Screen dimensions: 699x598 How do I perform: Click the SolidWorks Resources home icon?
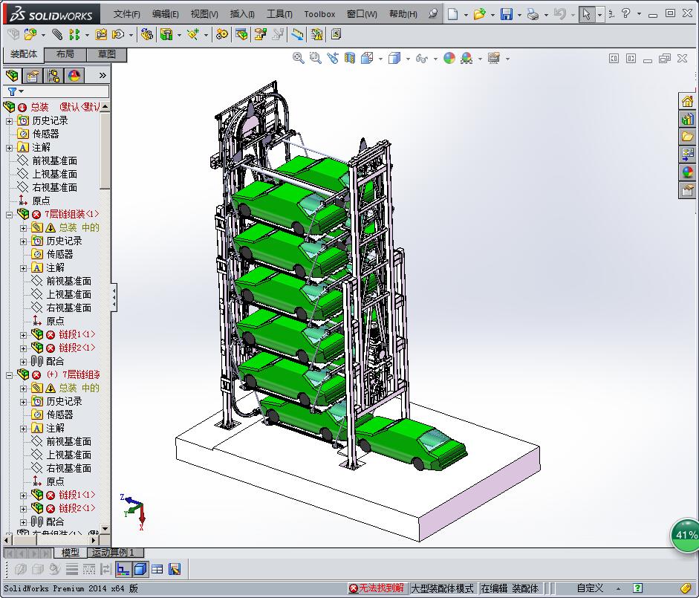point(687,102)
